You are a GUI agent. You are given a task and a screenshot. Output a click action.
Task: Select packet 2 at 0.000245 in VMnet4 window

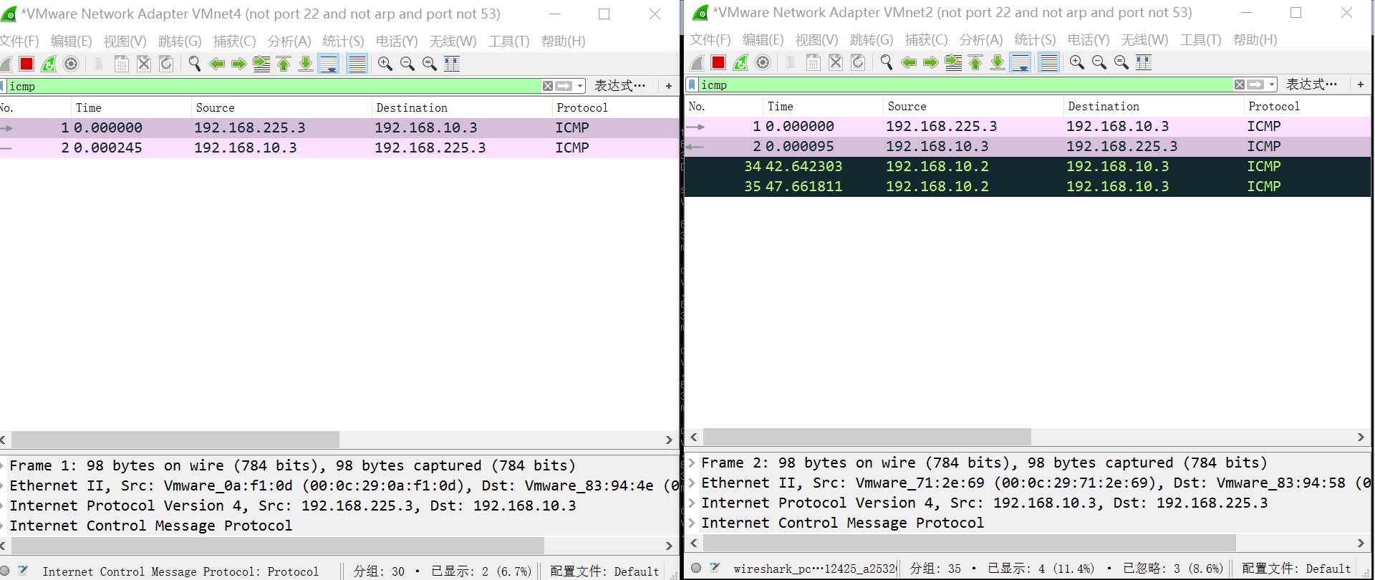[339, 148]
